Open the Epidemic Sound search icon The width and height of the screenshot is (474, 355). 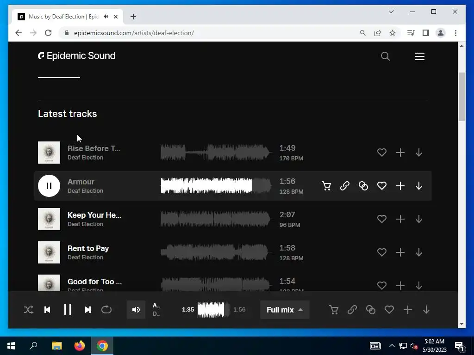385,56
